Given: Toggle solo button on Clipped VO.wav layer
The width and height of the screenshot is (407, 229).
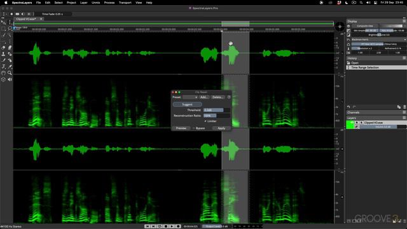Looking at the screenshot, I should [361, 123].
